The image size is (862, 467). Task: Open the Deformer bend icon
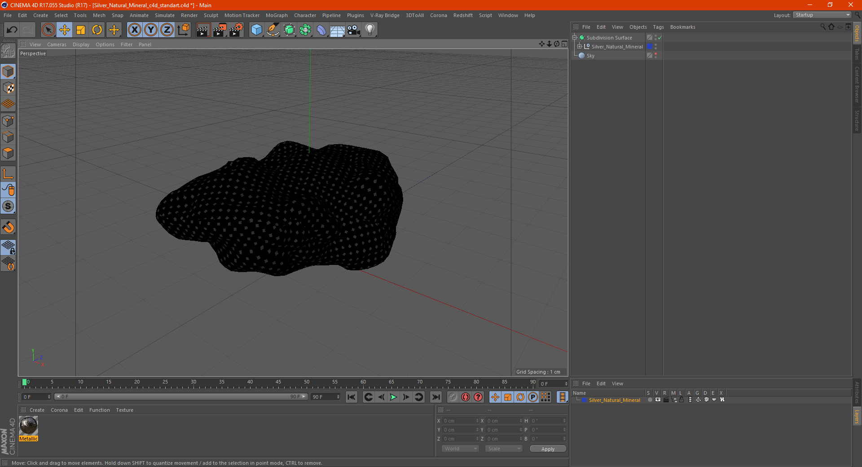321,30
